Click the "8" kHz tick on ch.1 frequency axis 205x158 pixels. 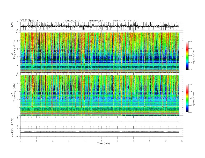pyautogui.click(x=18, y=41)
